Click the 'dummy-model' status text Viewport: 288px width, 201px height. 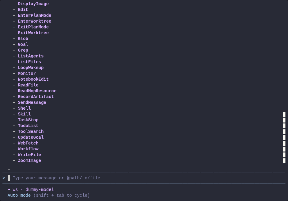(x=40, y=189)
